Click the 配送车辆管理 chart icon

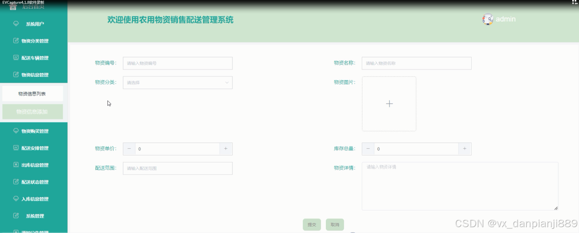(x=16, y=58)
